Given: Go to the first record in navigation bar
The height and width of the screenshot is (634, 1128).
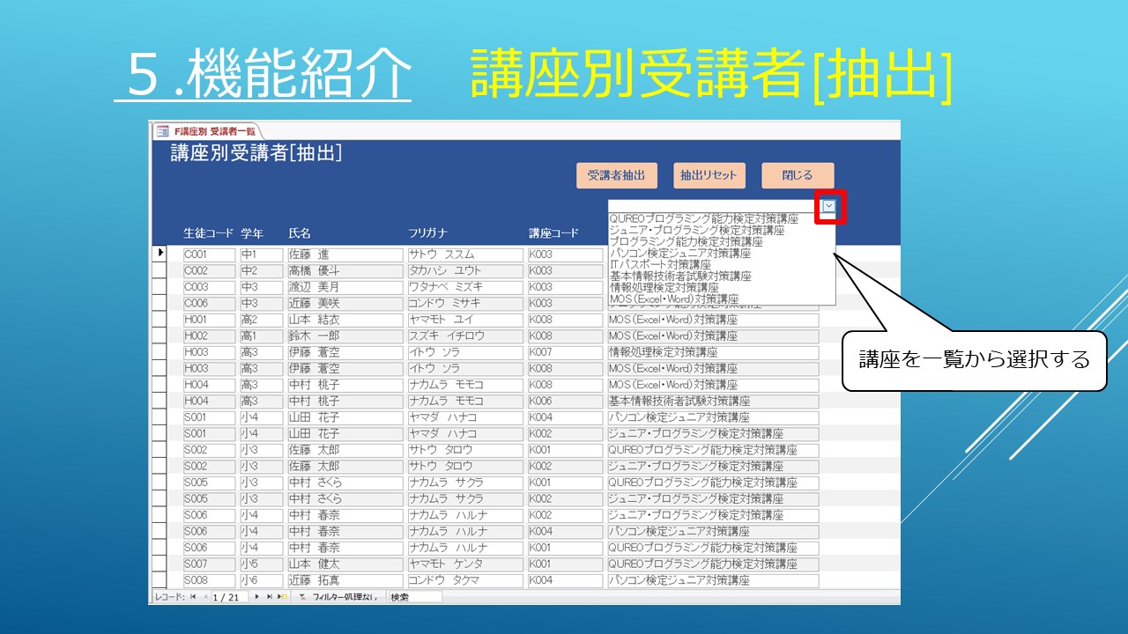Looking at the screenshot, I should tap(193, 597).
